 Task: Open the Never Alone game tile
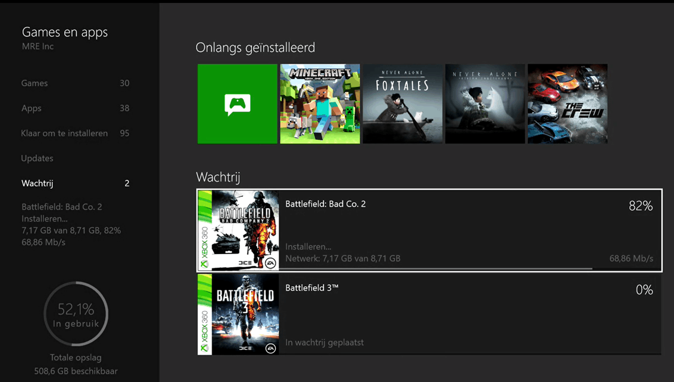tap(485, 104)
